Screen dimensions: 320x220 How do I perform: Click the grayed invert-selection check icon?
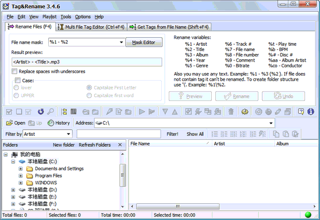(29, 111)
